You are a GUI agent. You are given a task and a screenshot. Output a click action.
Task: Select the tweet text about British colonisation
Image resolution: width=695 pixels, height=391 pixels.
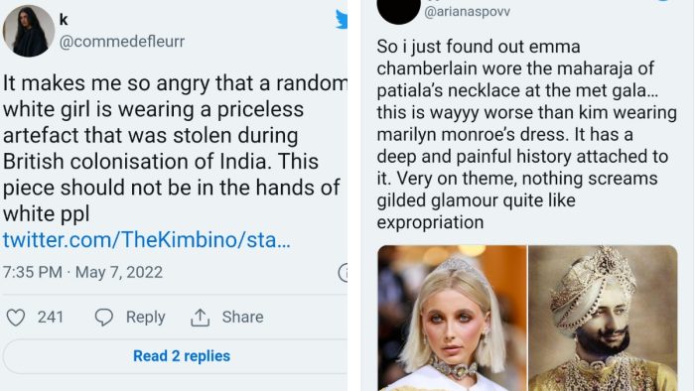tap(175, 148)
